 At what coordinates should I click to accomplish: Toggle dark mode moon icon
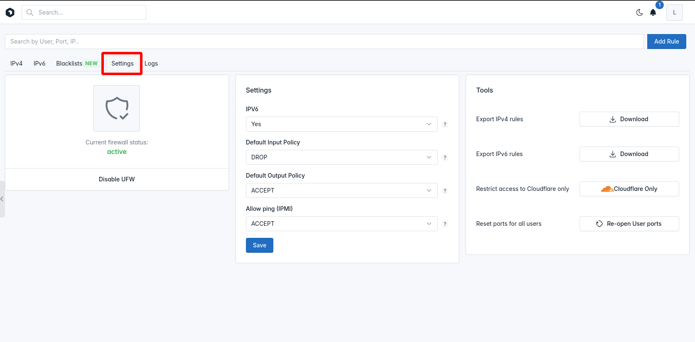click(x=640, y=12)
